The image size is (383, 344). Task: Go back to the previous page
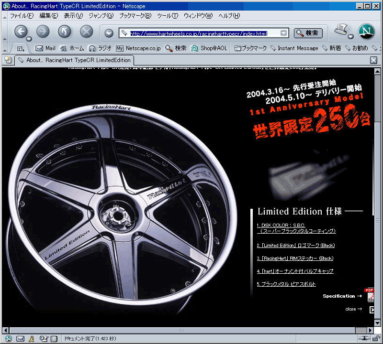21,32
